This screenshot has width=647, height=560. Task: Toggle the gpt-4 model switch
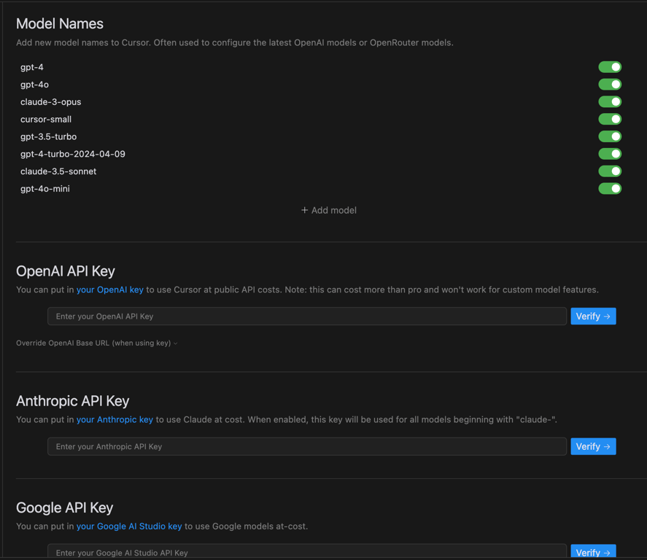pos(610,66)
